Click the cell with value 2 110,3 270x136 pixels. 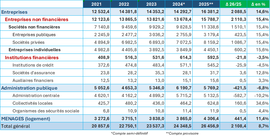click(233, 20)
